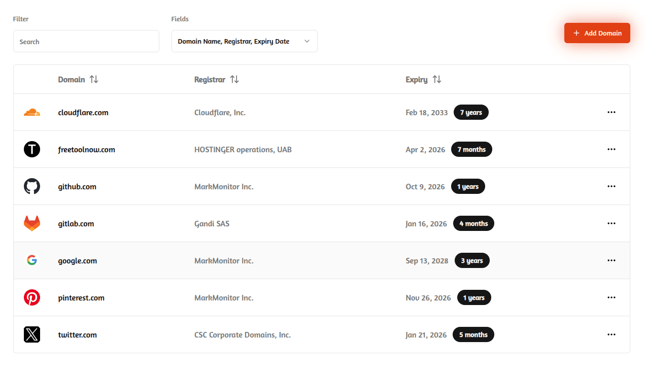Click the 7 months expiry badge

pos(471,149)
